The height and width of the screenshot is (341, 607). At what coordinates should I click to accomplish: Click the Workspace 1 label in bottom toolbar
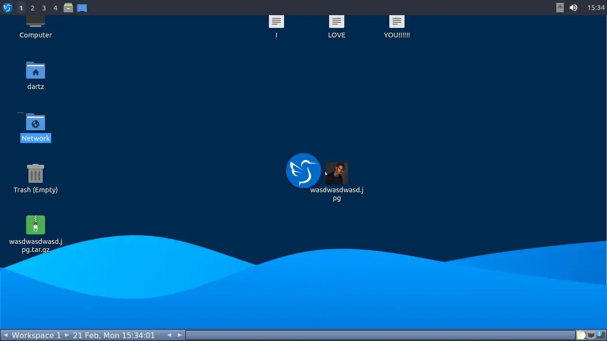coord(36,335)
